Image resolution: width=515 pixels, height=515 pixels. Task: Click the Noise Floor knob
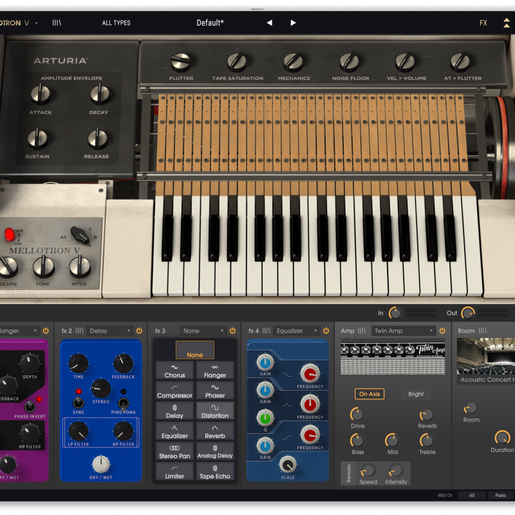coord(350,62)
